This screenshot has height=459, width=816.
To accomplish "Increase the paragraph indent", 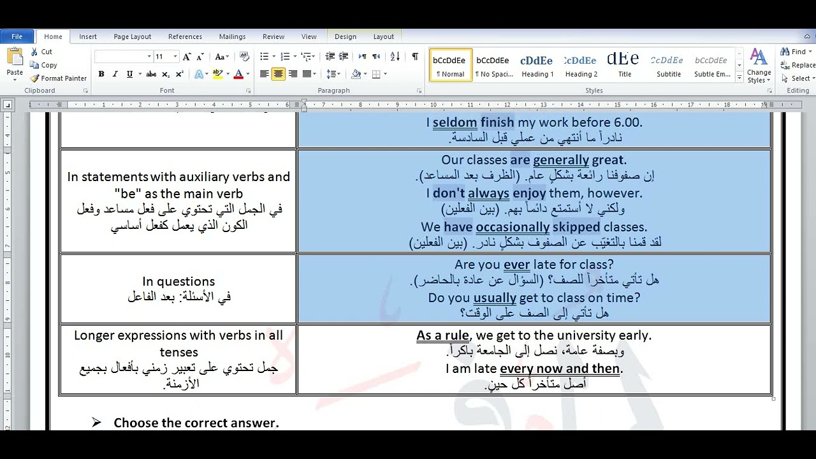I will (x=344, y=57).
